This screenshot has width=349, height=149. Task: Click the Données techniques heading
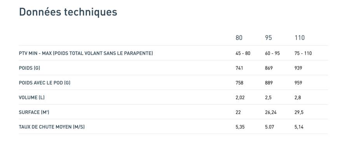tap(68, 12)
